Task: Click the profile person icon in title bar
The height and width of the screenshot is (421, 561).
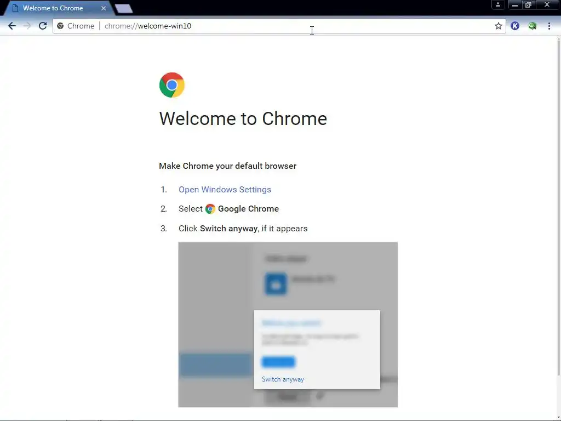Action: (x=497, y=4)
